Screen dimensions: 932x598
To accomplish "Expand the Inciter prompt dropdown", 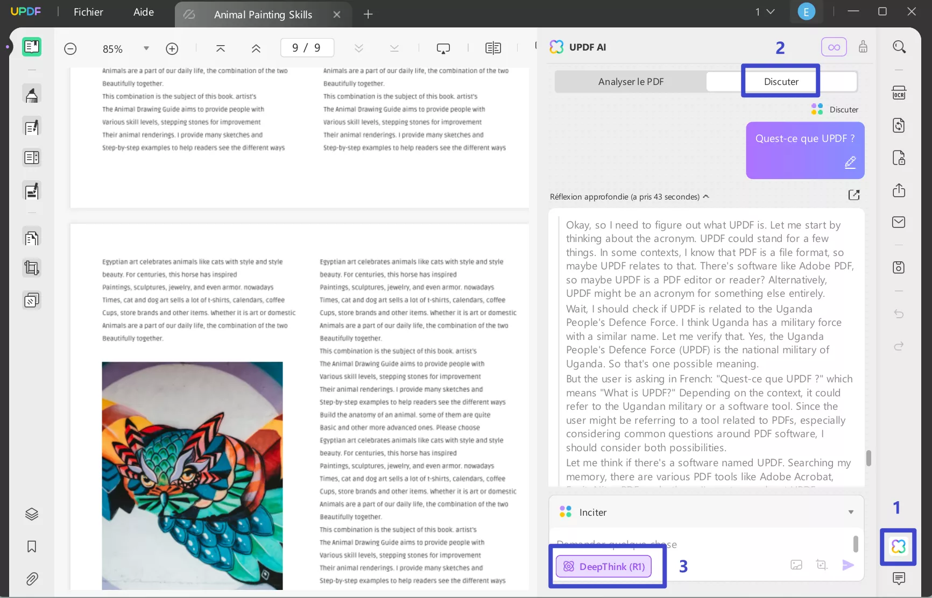I will point(851,512).
